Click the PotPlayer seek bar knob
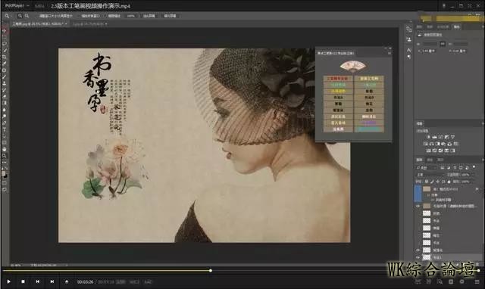 (211, 271)
